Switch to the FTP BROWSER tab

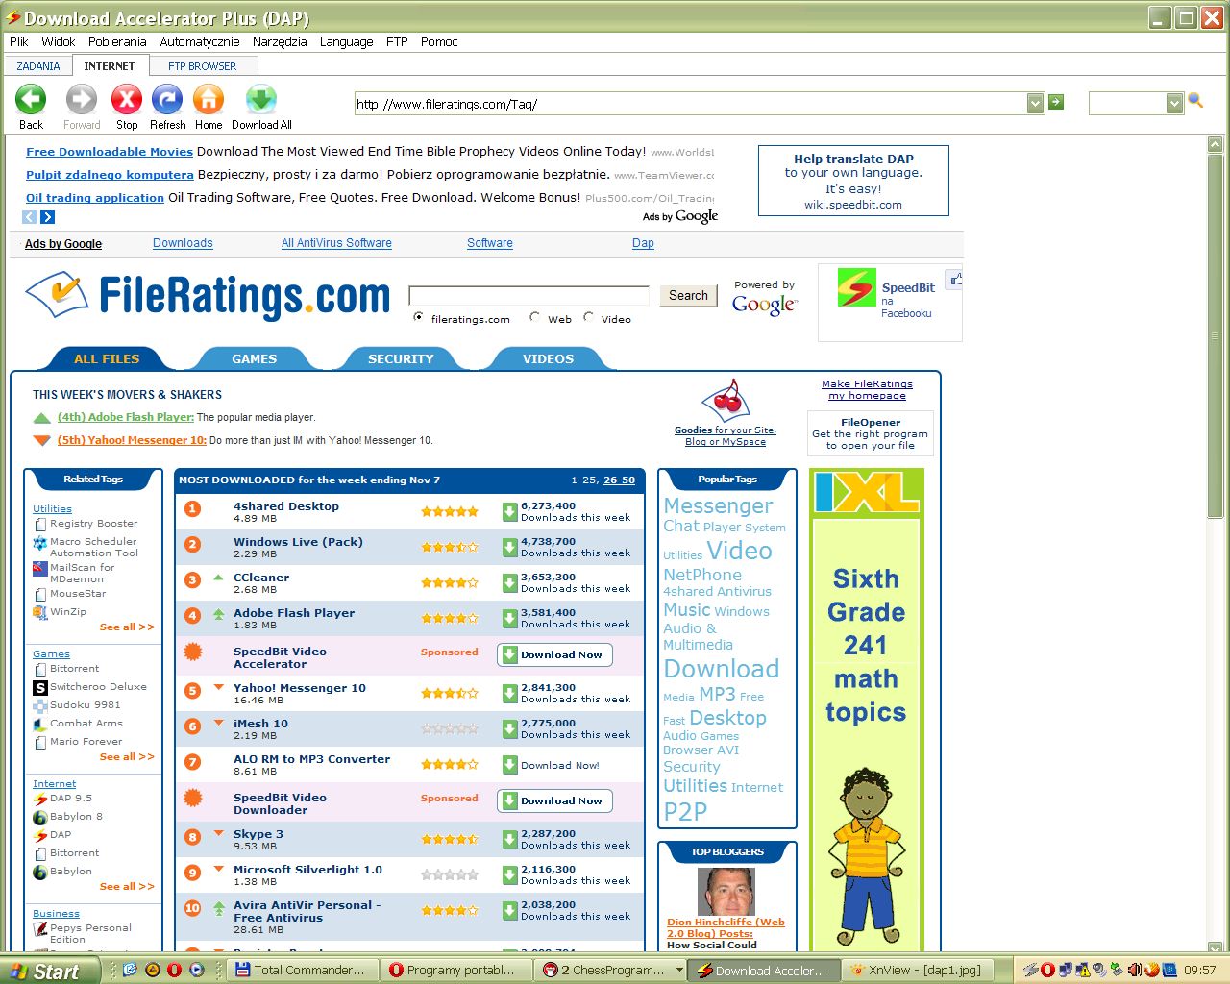tap(202, 66)
